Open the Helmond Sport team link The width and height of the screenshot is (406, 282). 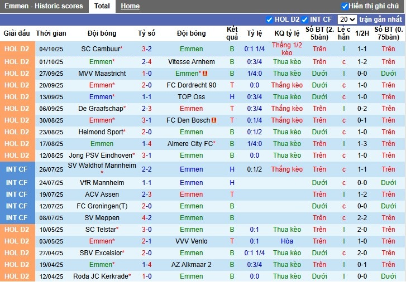[101, 132]
